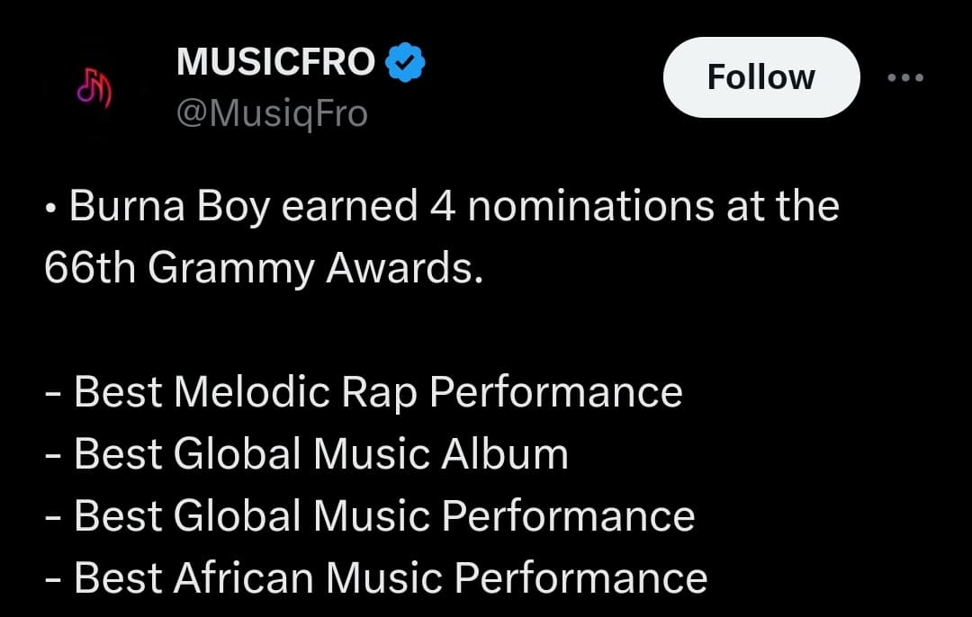The height and width of the screenshot is (617, 972).
Task: Follow the MUSICFRO account
Action: point(760,77)
